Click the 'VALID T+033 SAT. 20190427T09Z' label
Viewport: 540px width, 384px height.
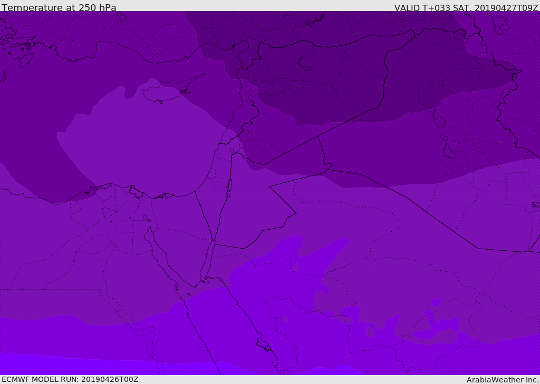tap(466, 7)
